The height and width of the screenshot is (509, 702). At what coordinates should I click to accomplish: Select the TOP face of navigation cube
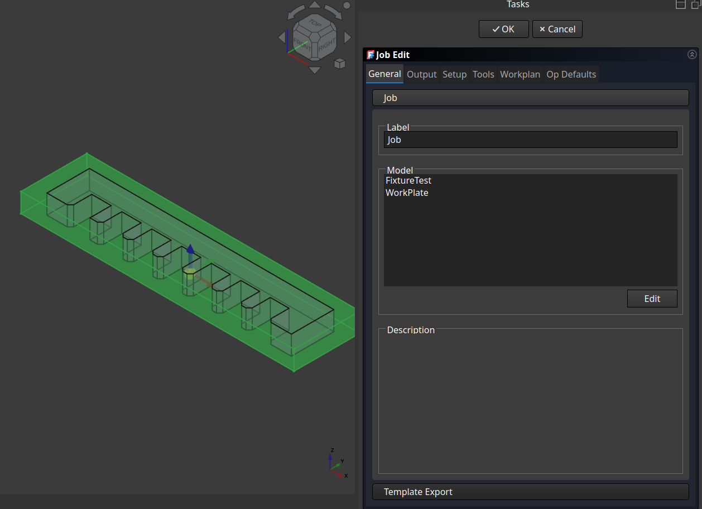point(315,23)
